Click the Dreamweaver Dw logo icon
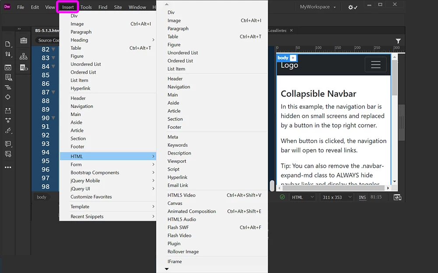This screenshot has height=273, width=438. pyautogui.click(x=7, y=7)
